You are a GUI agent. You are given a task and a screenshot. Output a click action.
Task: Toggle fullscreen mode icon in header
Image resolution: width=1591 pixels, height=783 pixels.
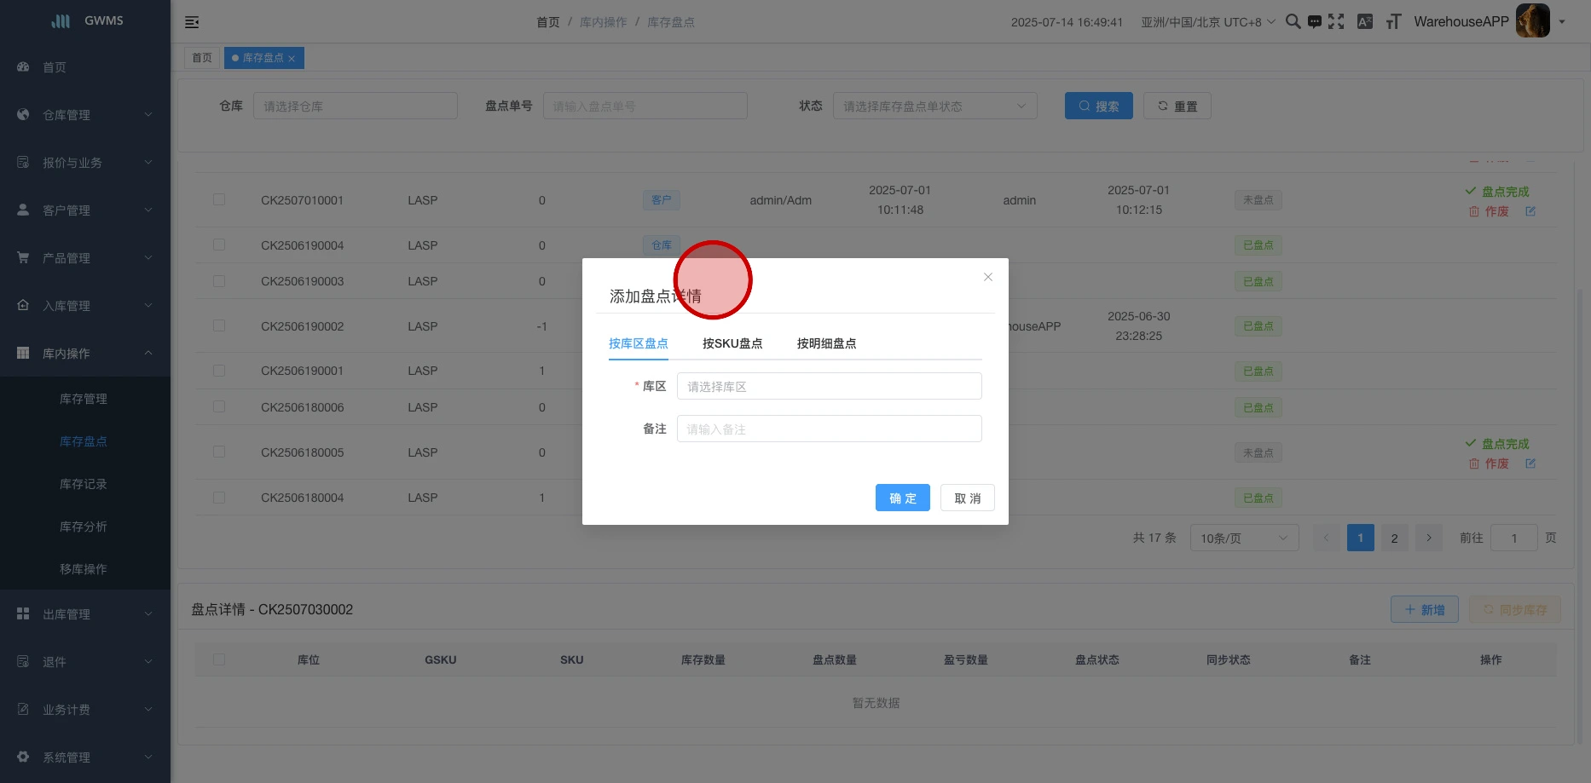tap(1336, 22)
